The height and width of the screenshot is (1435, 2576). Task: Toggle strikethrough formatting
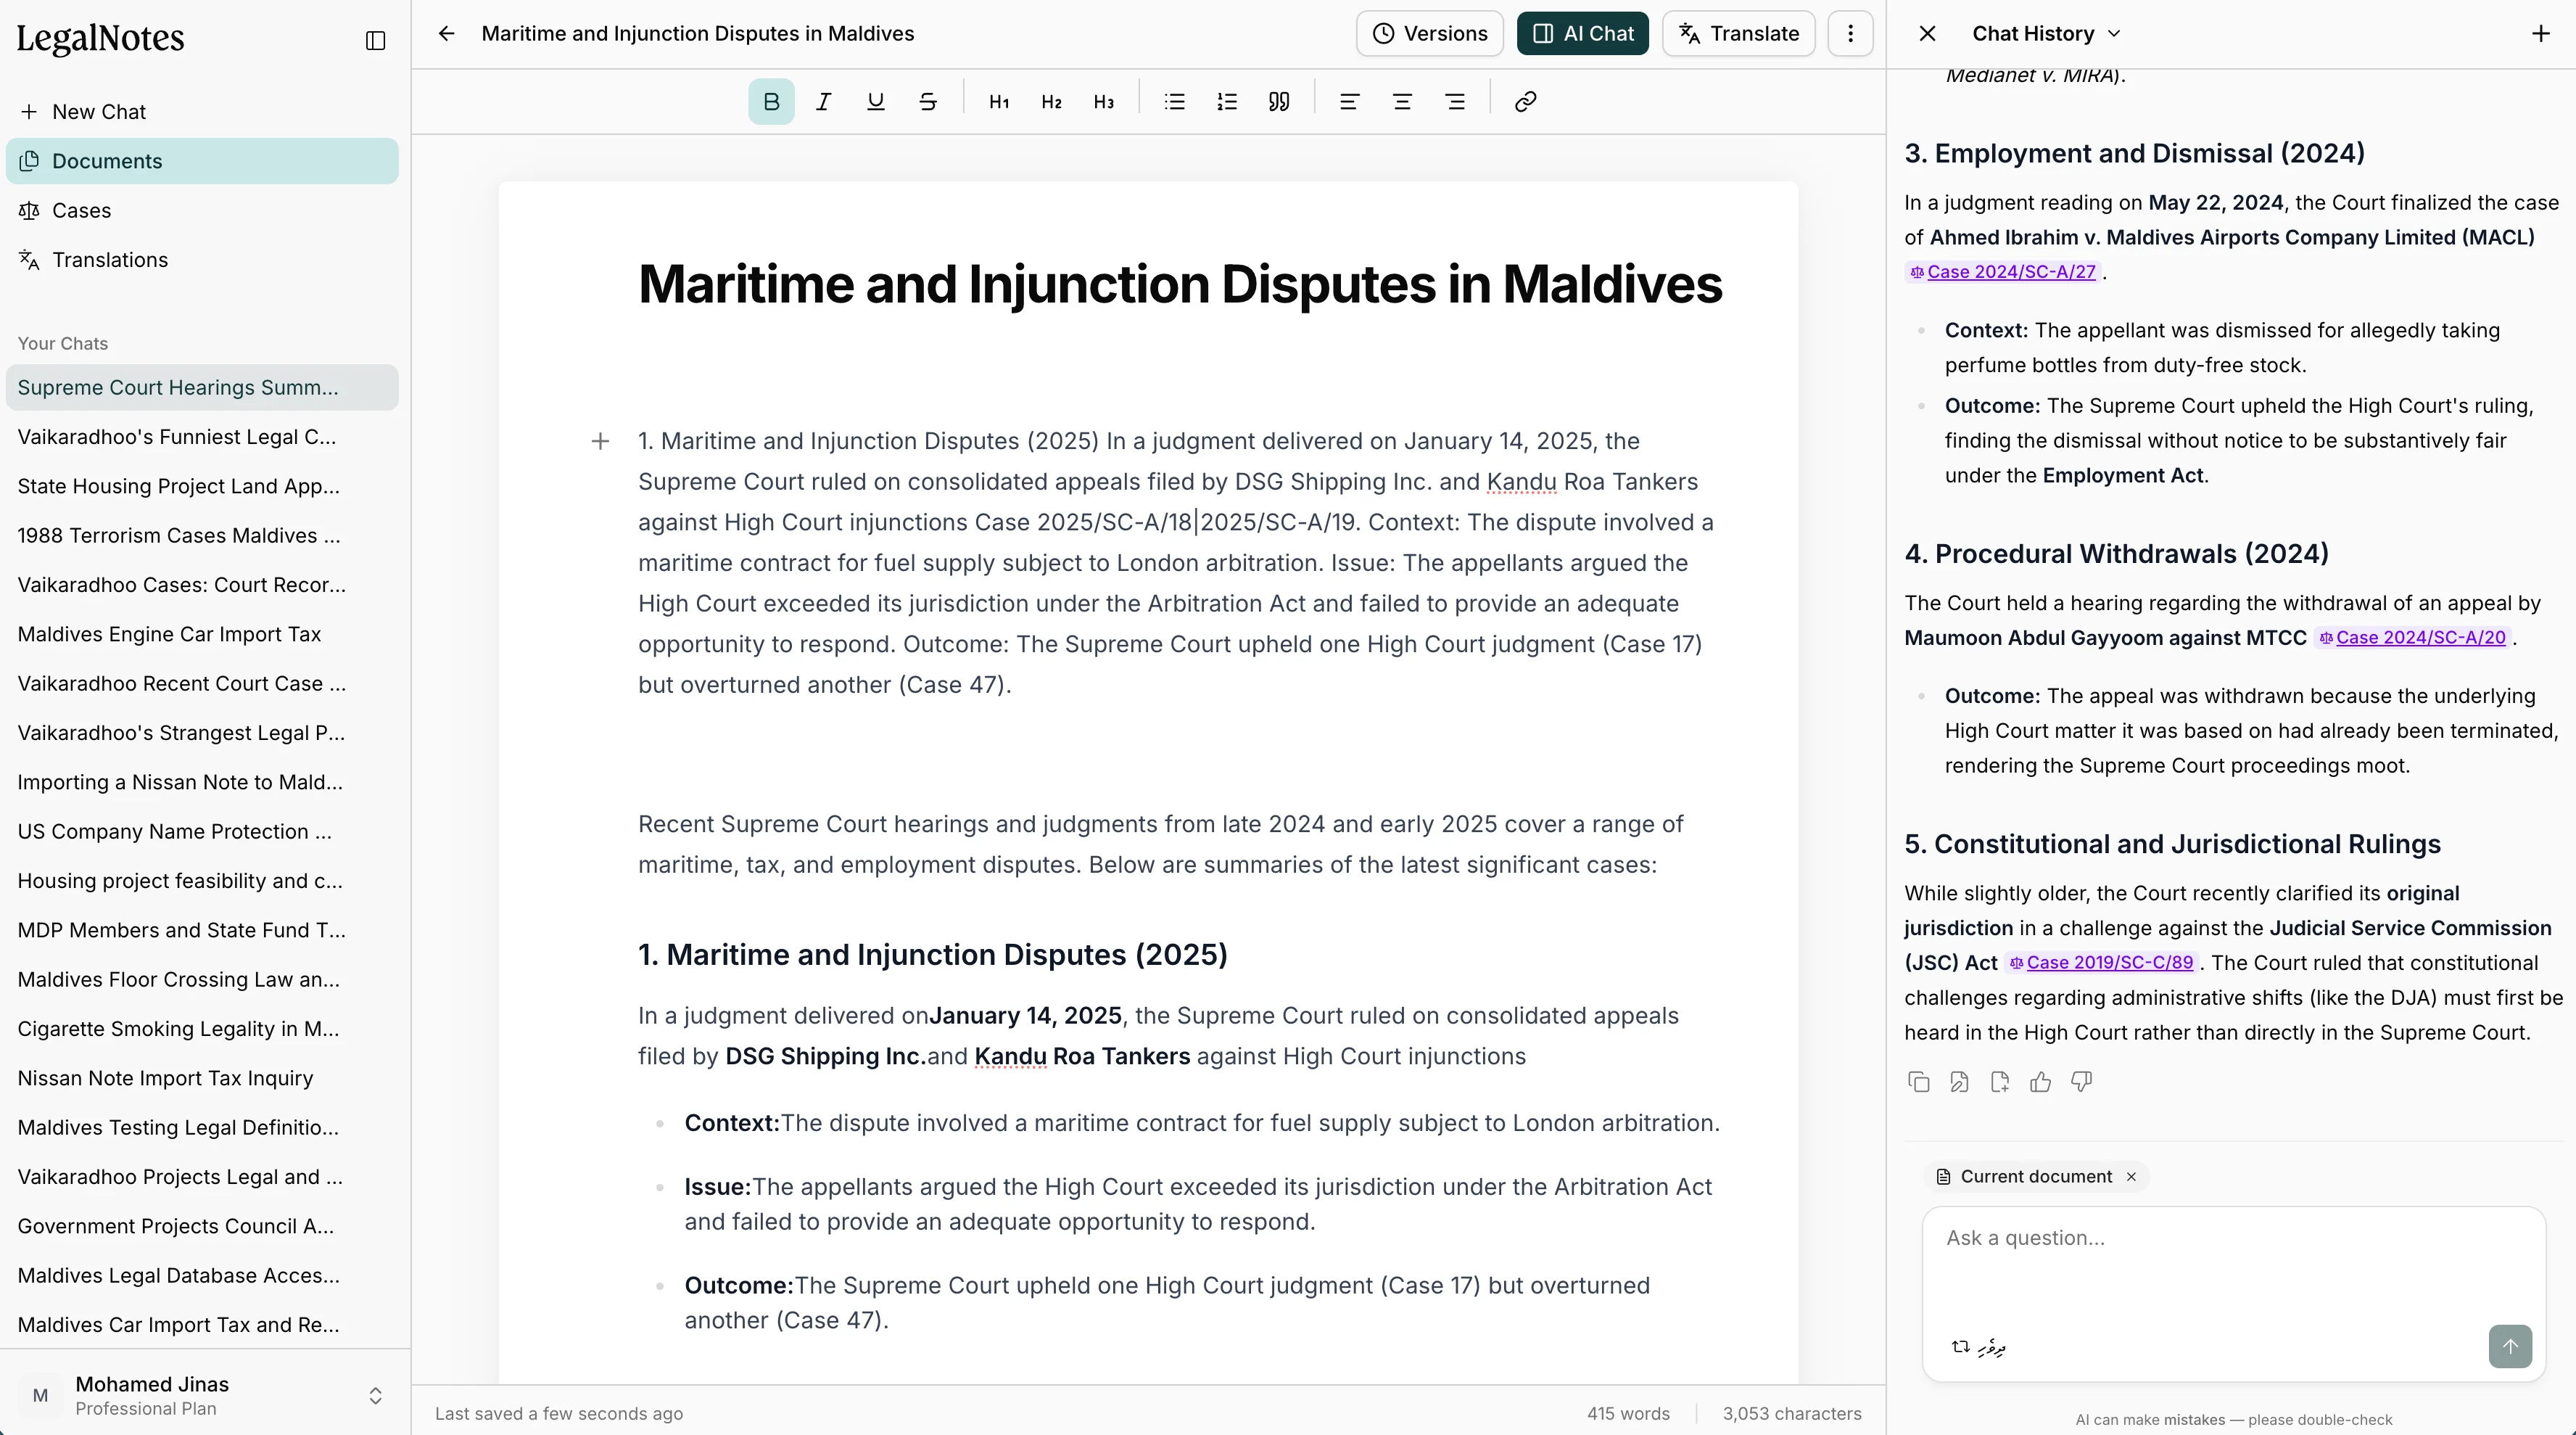tap(928, 101)
